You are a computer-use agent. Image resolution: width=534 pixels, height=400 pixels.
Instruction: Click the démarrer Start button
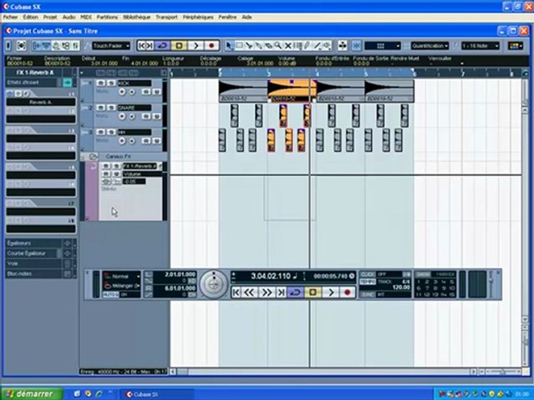pos(31,394)
